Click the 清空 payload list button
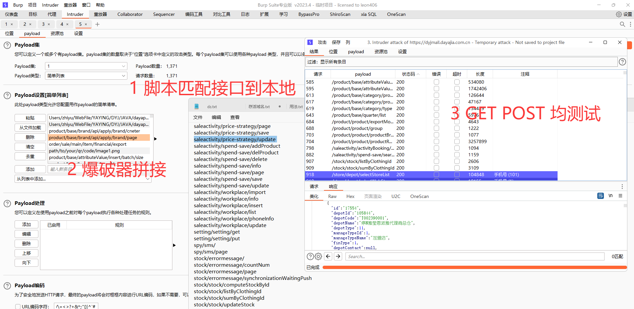The image size is (634, 309). 30,147
